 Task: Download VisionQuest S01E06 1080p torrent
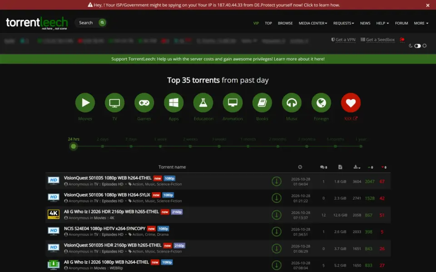tap(277, 198)
